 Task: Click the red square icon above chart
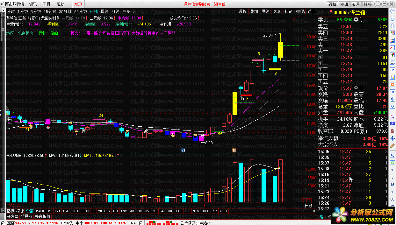click(x=298, y=18)
